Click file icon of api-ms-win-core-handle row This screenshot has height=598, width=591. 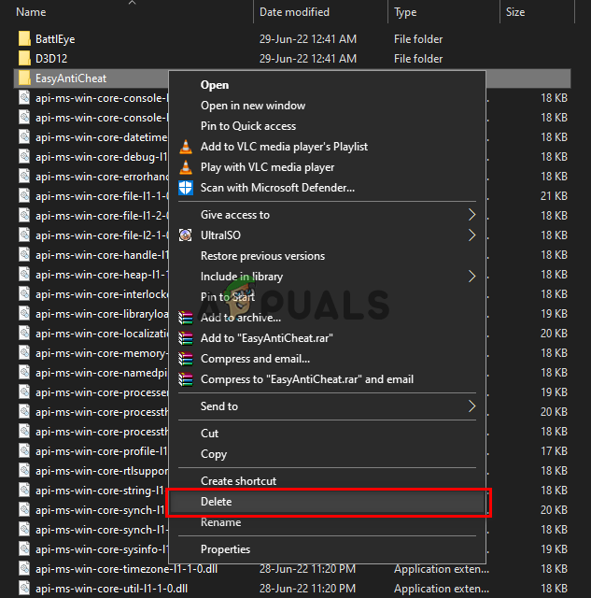[x=24, y=255]
